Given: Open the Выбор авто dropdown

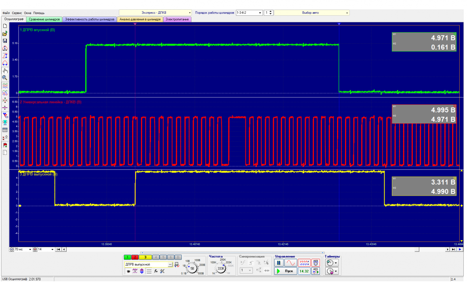Looking at the screenshot, I should tap(311, 13).
